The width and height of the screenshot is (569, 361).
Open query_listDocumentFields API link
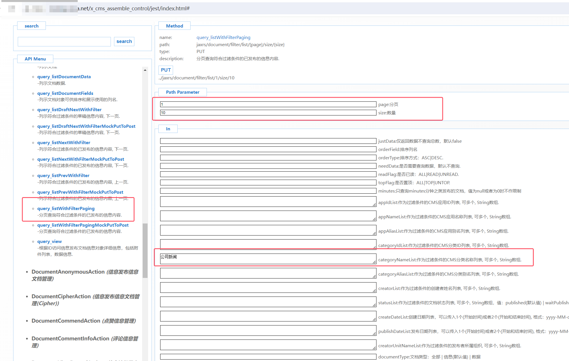(65, 93)
